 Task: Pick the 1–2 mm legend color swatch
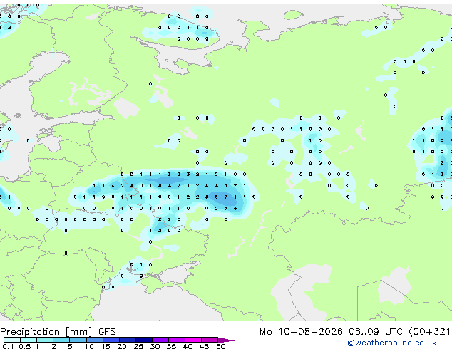45,340
